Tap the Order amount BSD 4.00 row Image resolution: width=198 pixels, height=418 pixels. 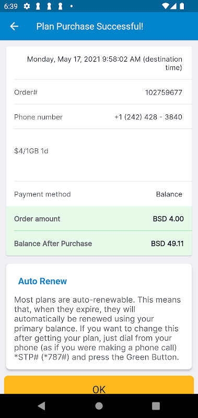tap(99, 218)
